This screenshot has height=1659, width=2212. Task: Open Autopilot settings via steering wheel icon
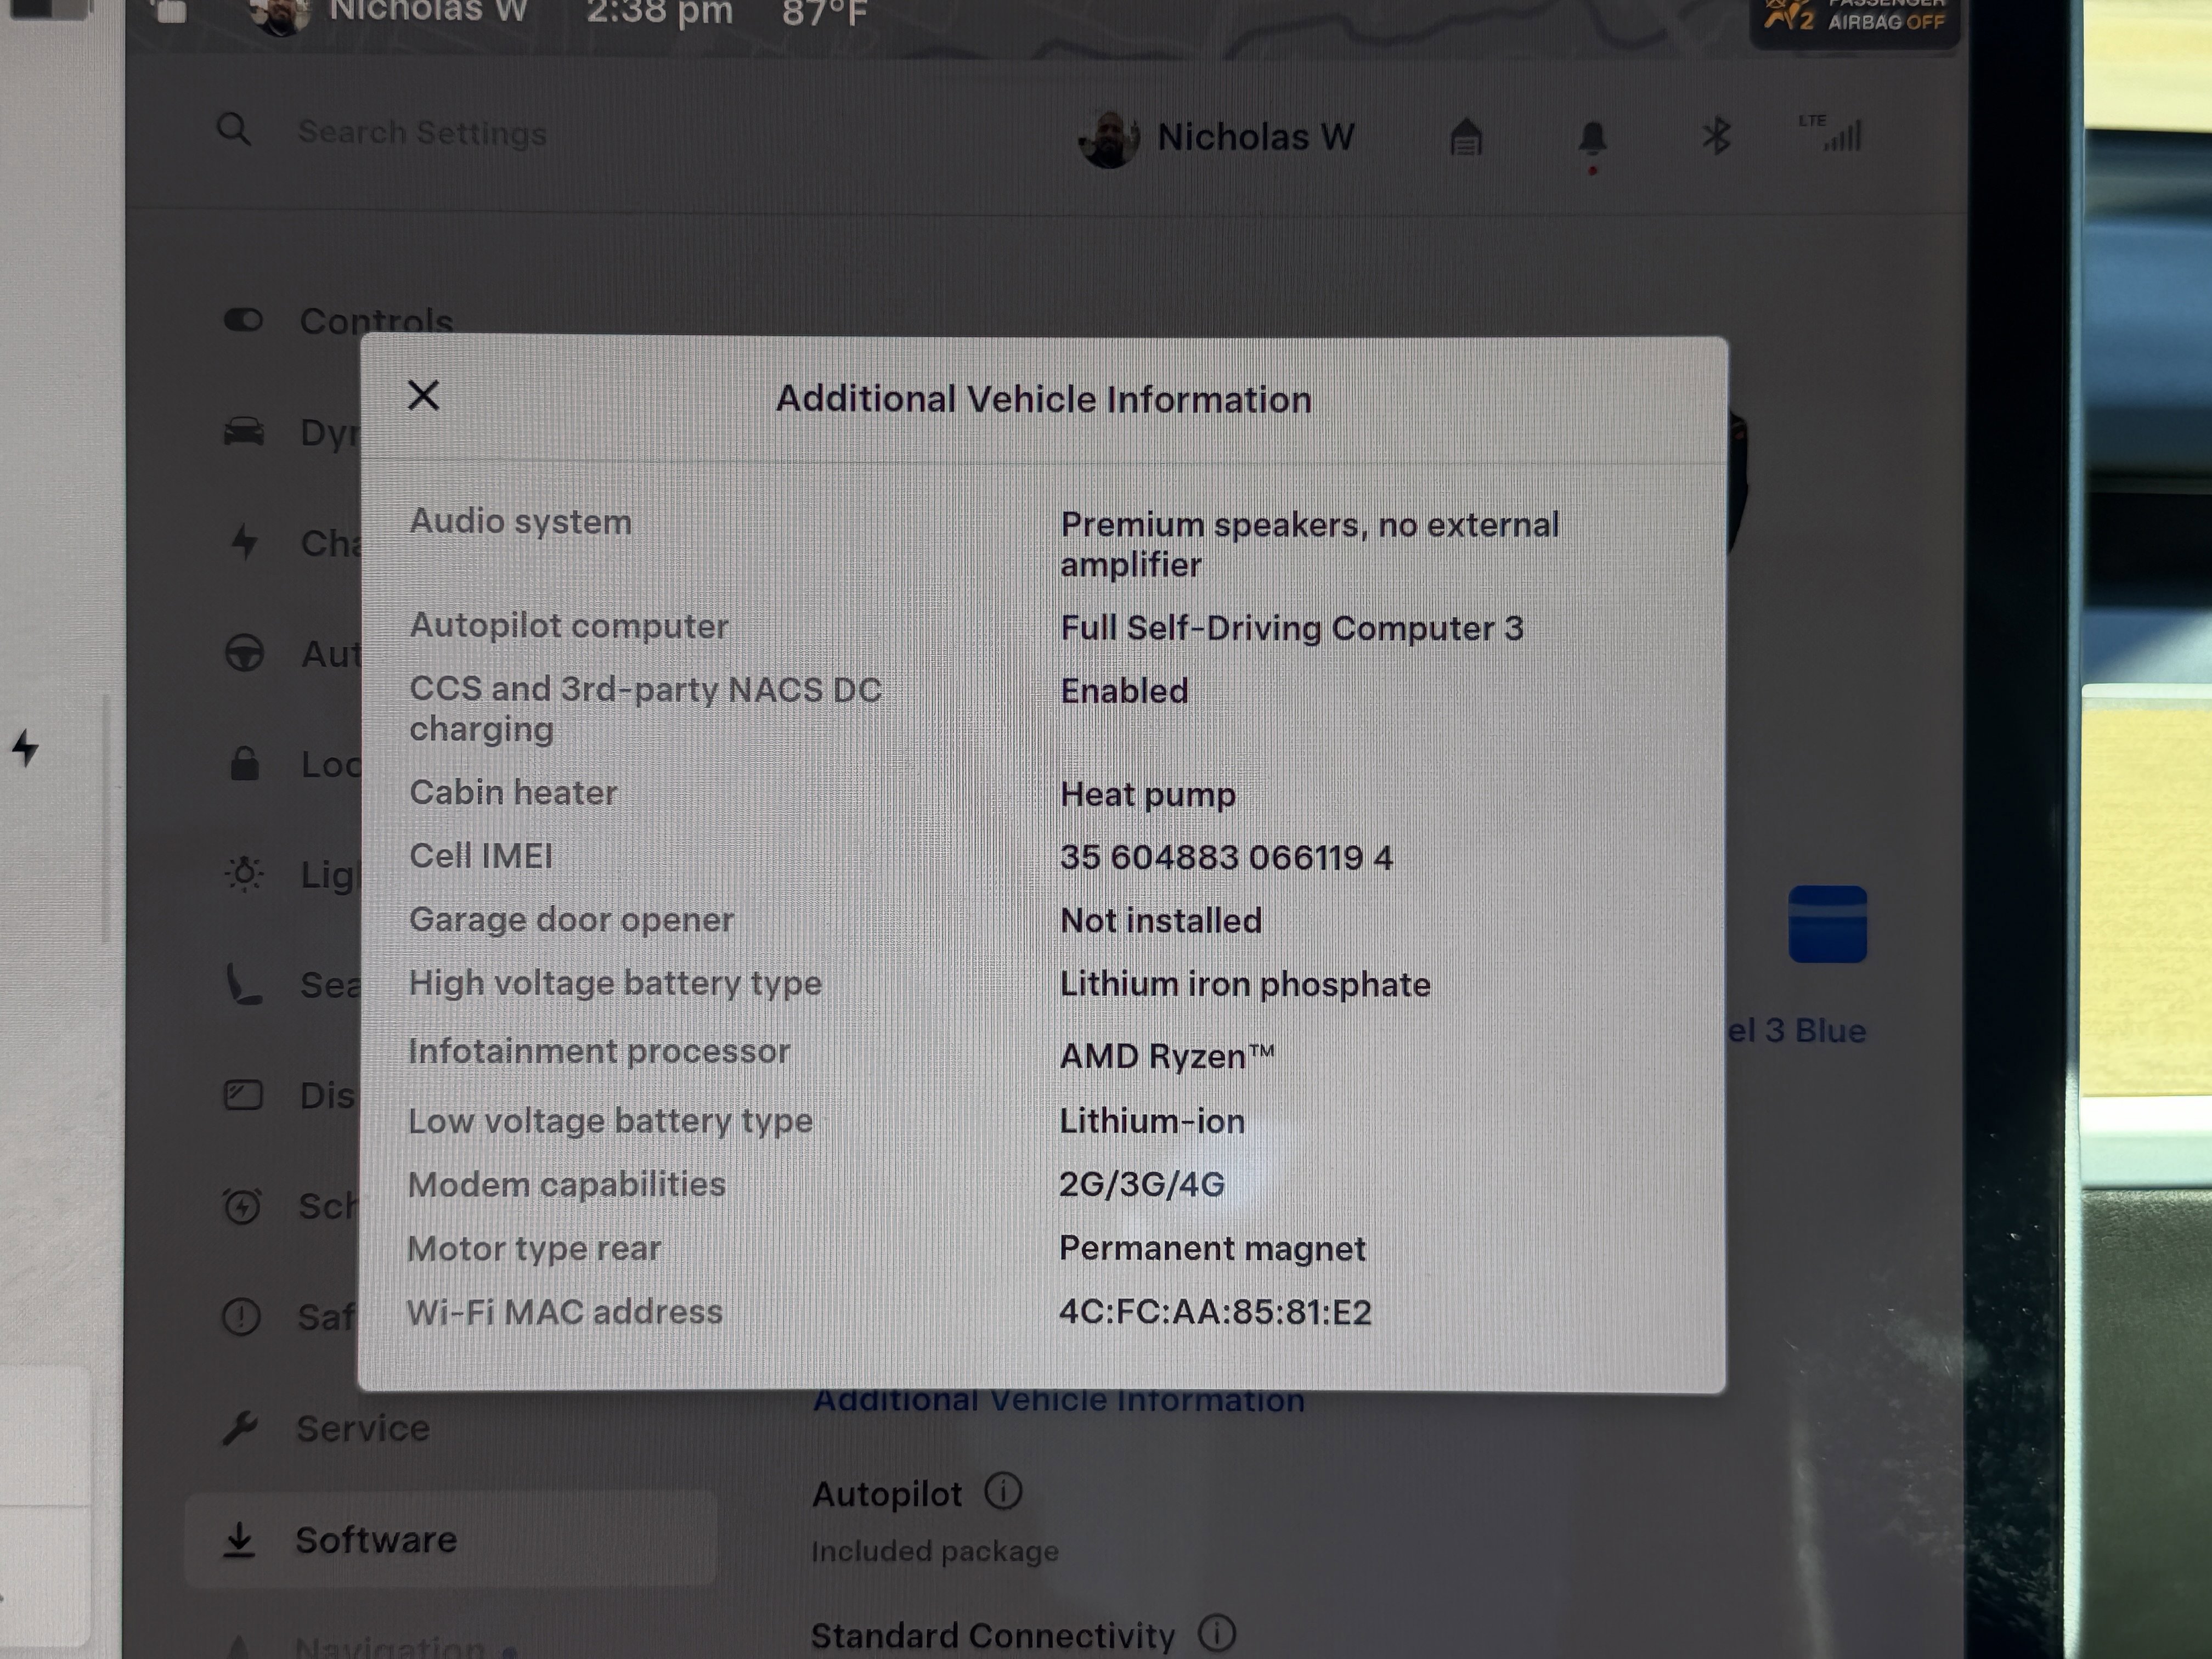click(x=243, y=652)
